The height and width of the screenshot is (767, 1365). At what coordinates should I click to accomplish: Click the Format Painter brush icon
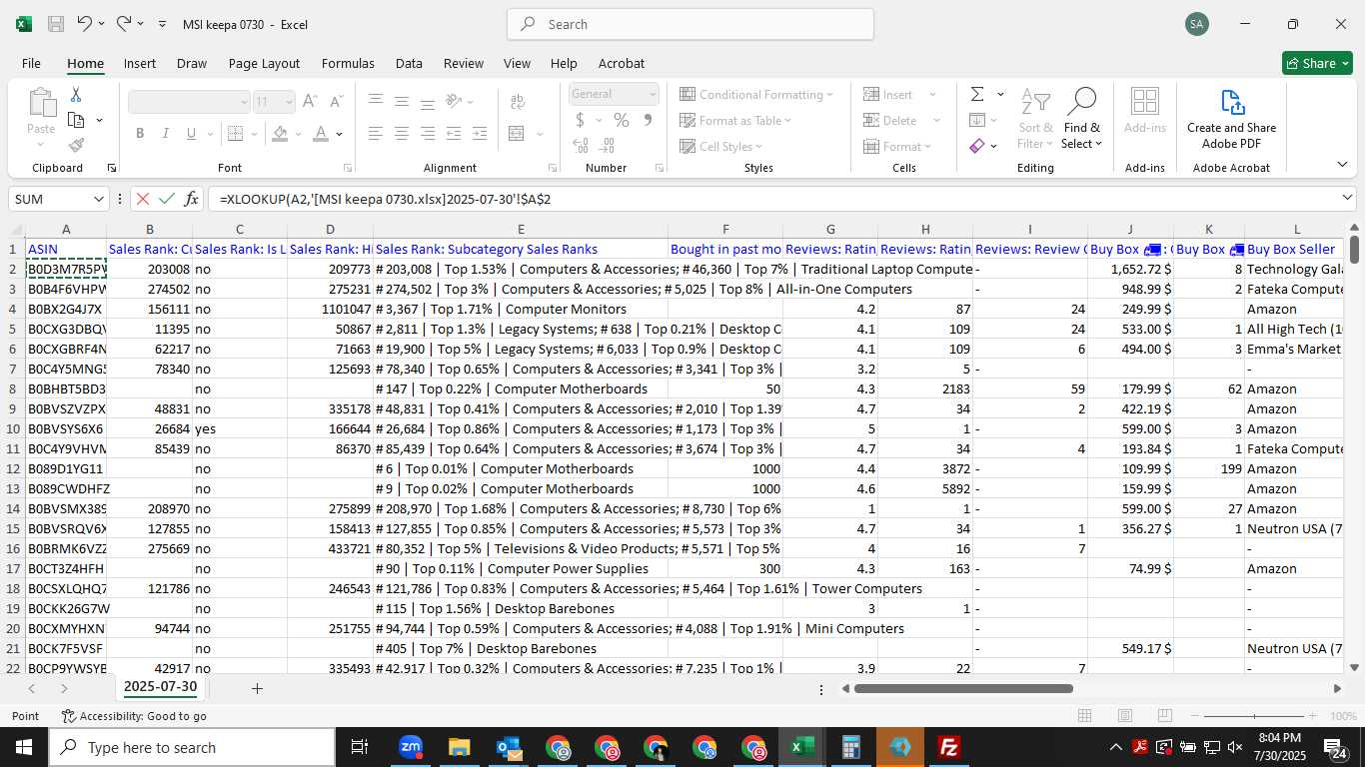pos(76,146)
